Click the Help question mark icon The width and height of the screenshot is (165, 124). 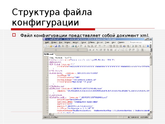[148, 46]
